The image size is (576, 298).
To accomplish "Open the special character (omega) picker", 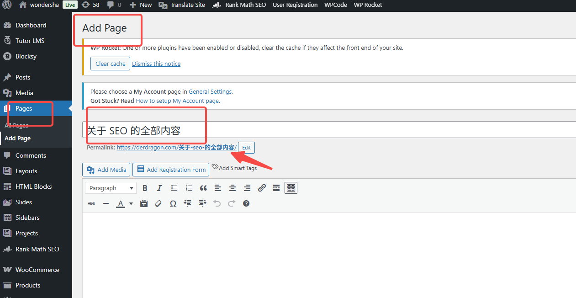I will click(173, 203).
